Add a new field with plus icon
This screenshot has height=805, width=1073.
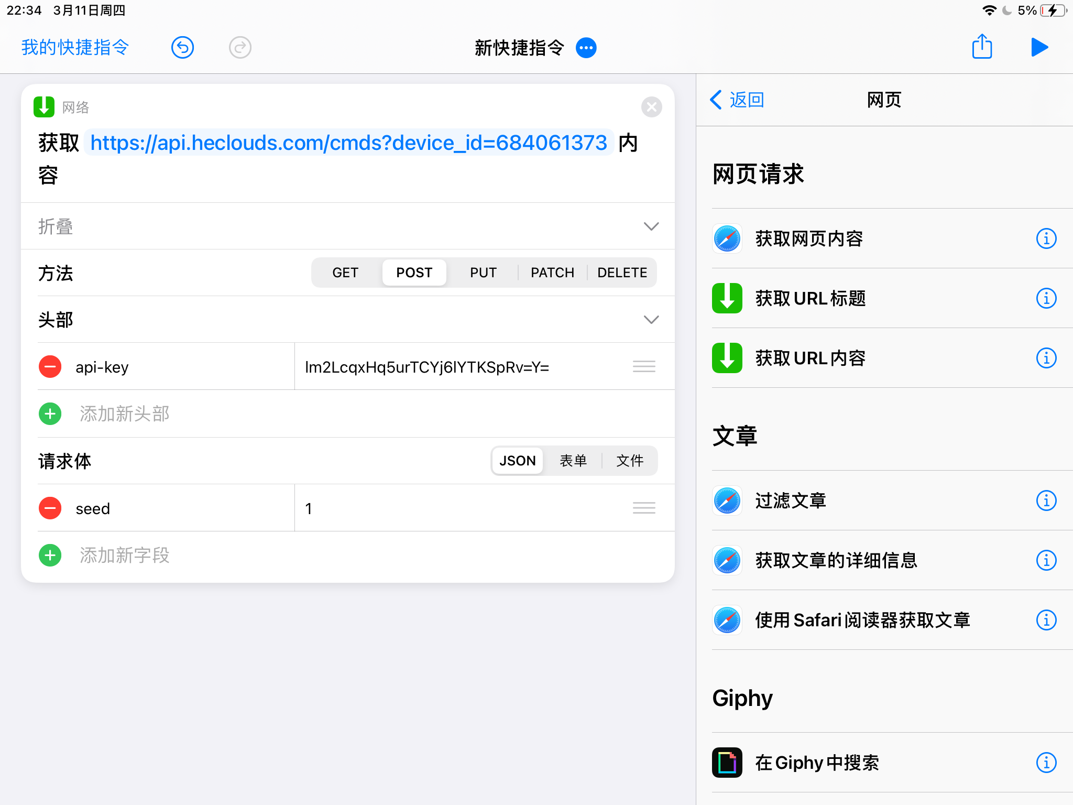pyautogui.click(x=50, y=555)
